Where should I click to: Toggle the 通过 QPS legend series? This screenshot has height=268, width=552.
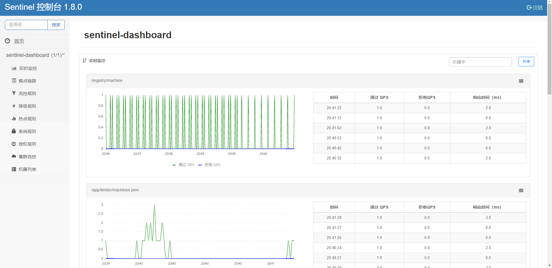coord(183,165)
